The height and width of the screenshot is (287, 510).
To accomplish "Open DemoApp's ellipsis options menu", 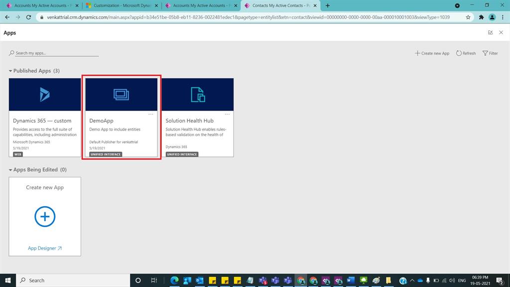I will [151, 114].
